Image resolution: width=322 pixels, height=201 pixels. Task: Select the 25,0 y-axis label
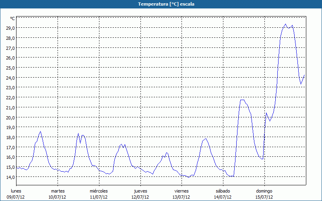(x=10, y=68)
